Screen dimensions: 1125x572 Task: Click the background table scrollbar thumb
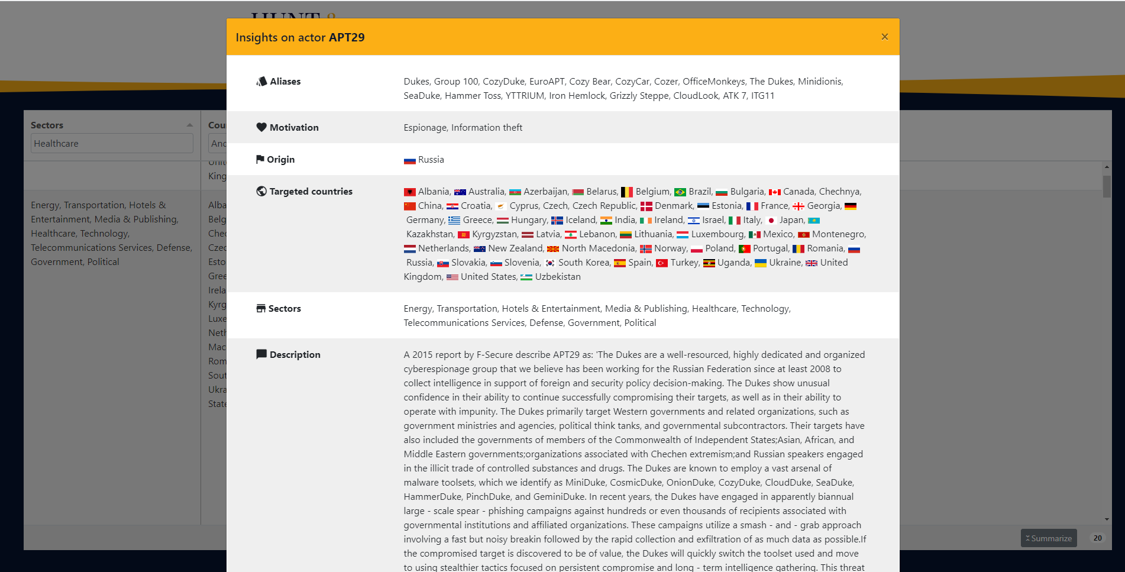point(1107,186)
